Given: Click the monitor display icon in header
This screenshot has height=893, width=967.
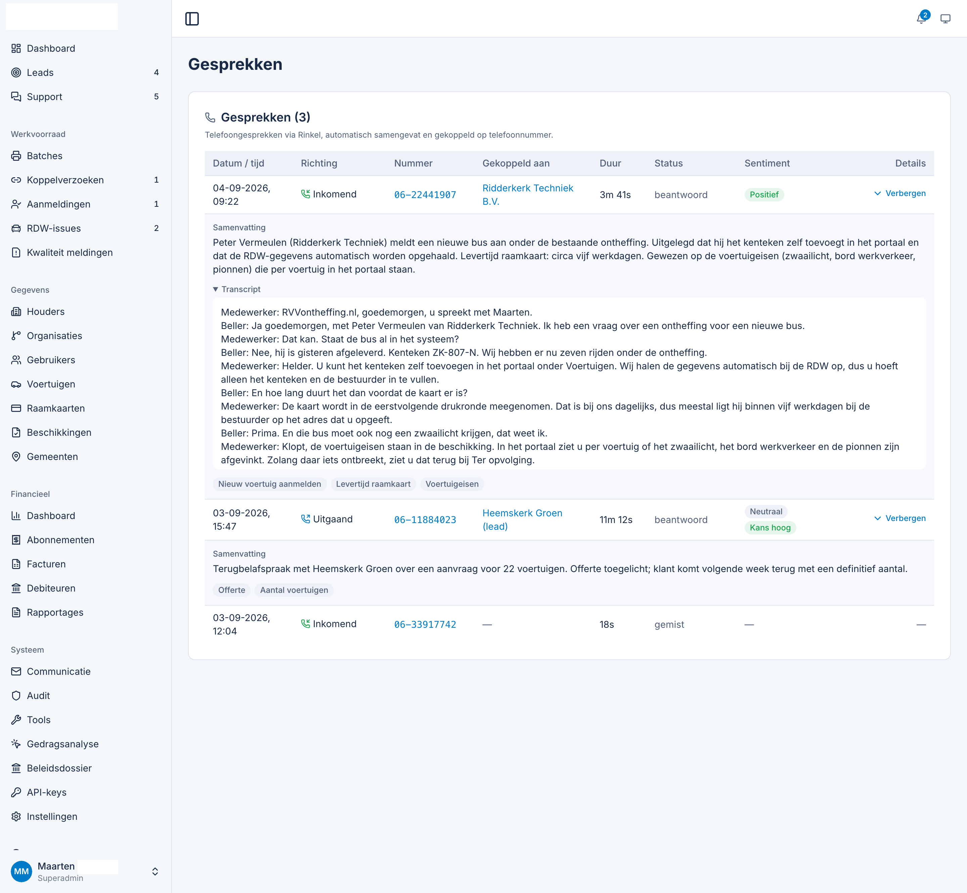Looking at the screenshot, I should pos(945,19).
